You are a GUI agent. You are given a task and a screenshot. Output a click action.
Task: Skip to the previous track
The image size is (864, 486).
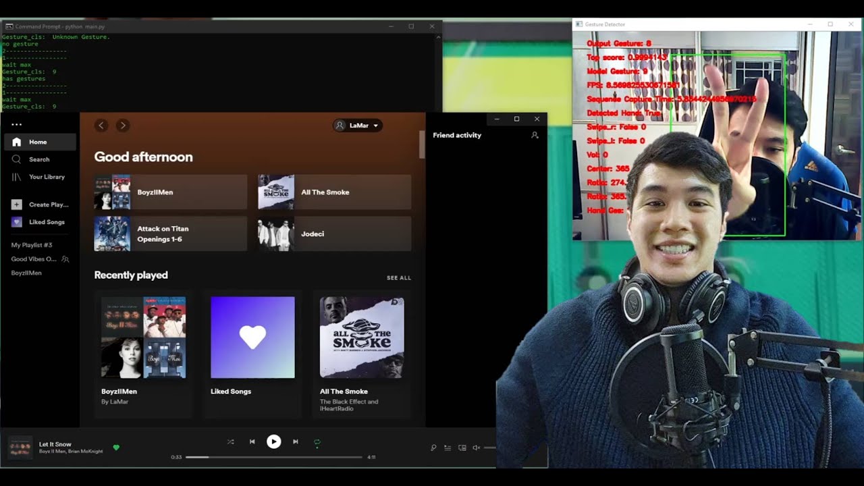(x=252, y=441)
